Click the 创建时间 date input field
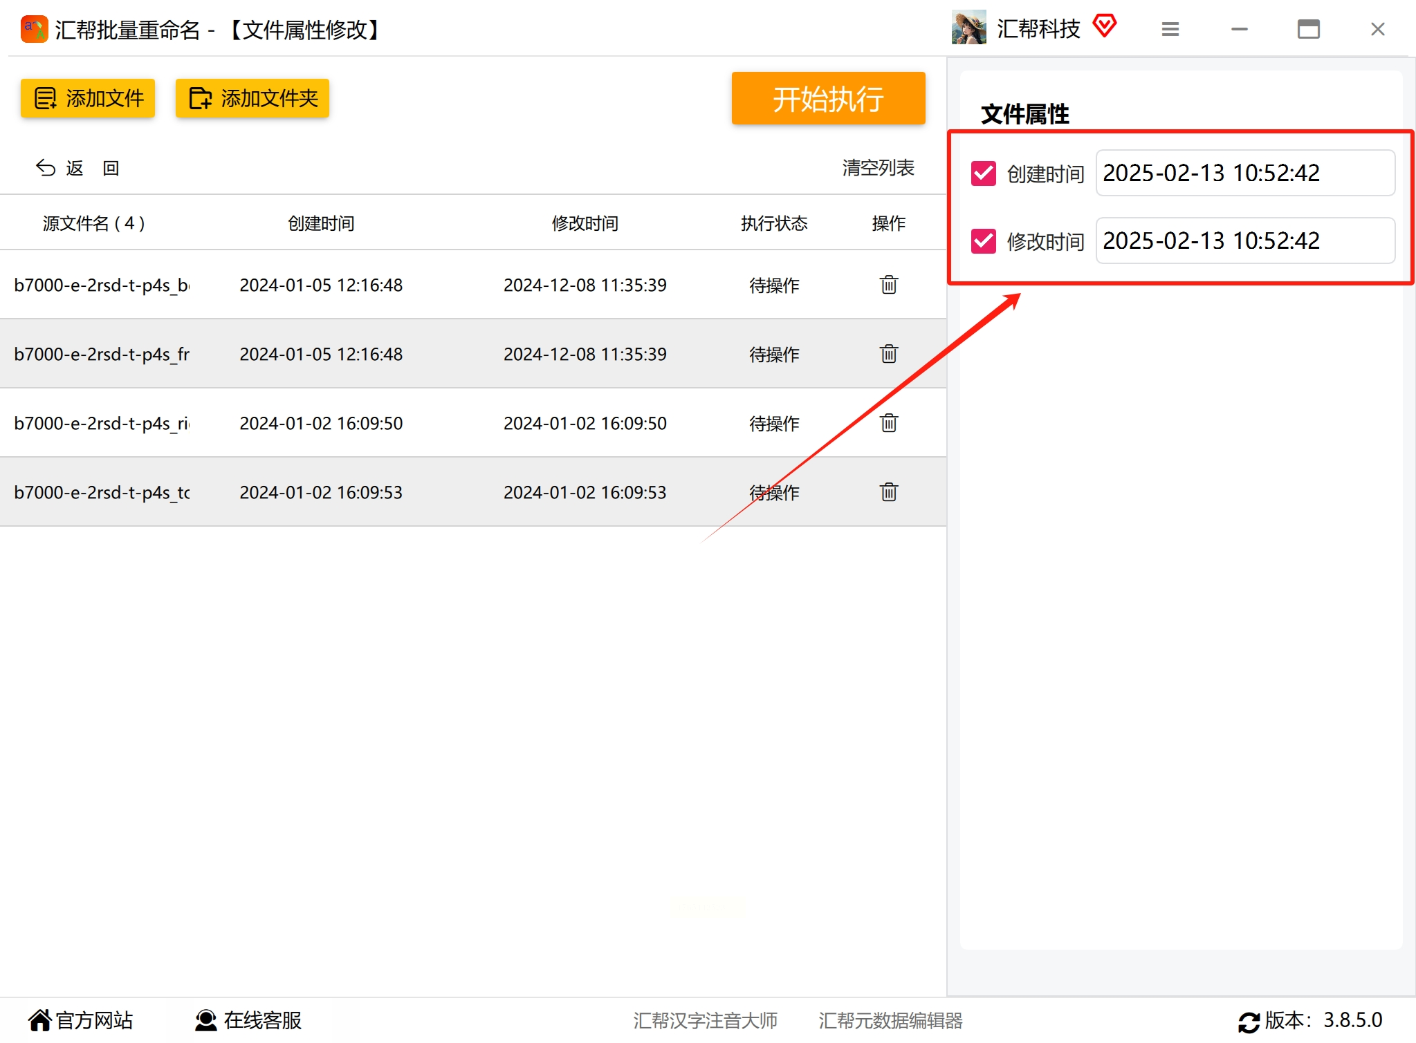Viewport: 1416px width, 1043px height. click(x=1244, y=173)
